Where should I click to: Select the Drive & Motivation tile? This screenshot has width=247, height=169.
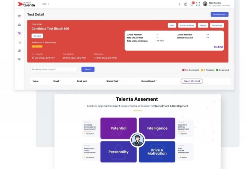pyautogui.click(x=157, y=152)
